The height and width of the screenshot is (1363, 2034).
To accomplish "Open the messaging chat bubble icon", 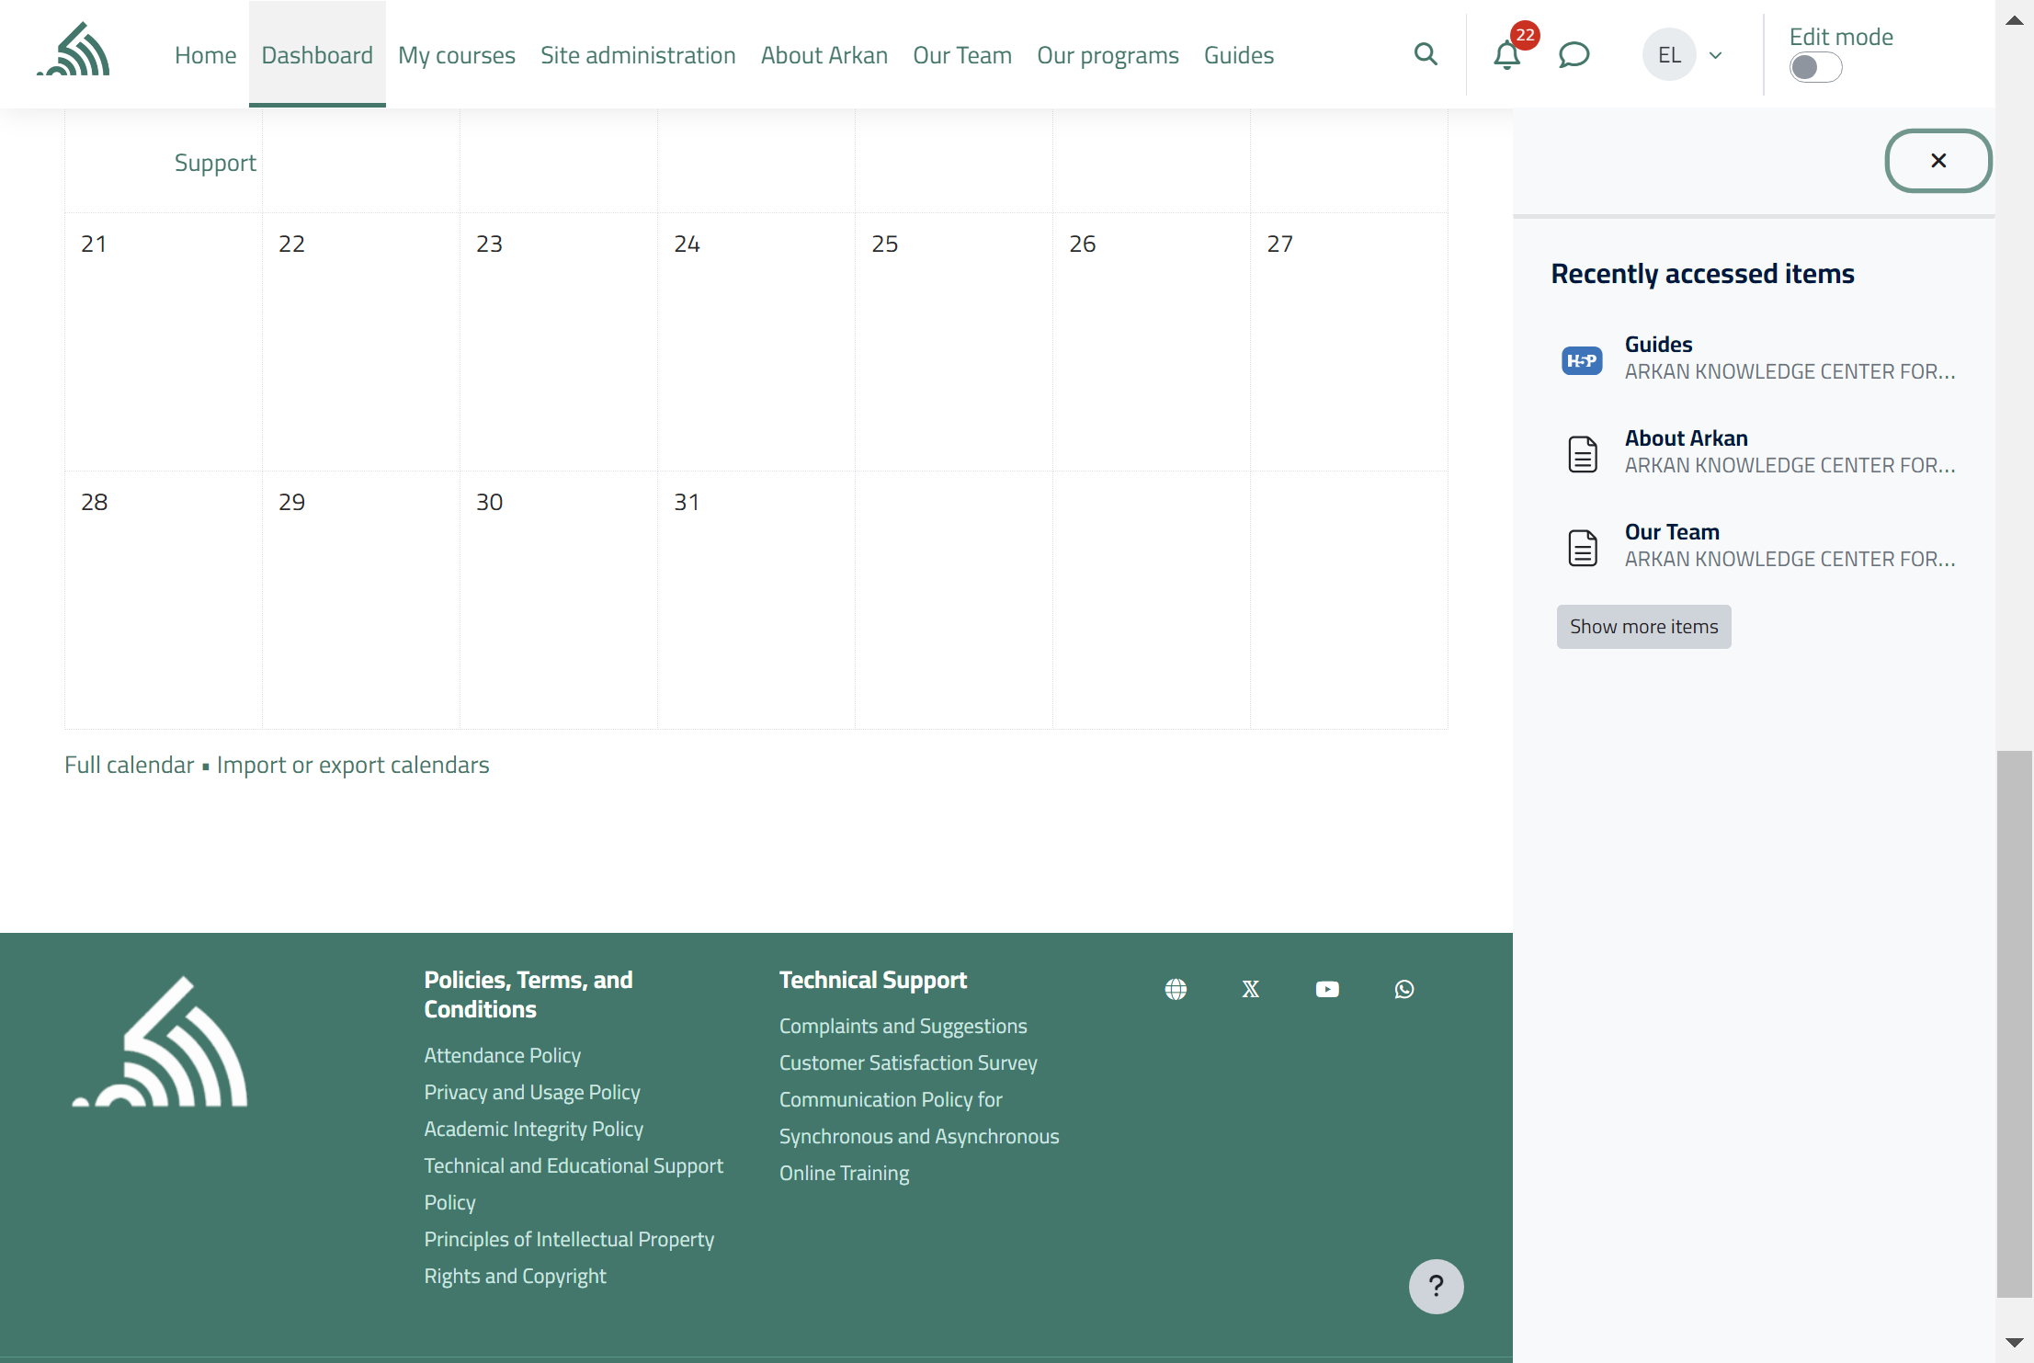I will [x=1574, y=55].
